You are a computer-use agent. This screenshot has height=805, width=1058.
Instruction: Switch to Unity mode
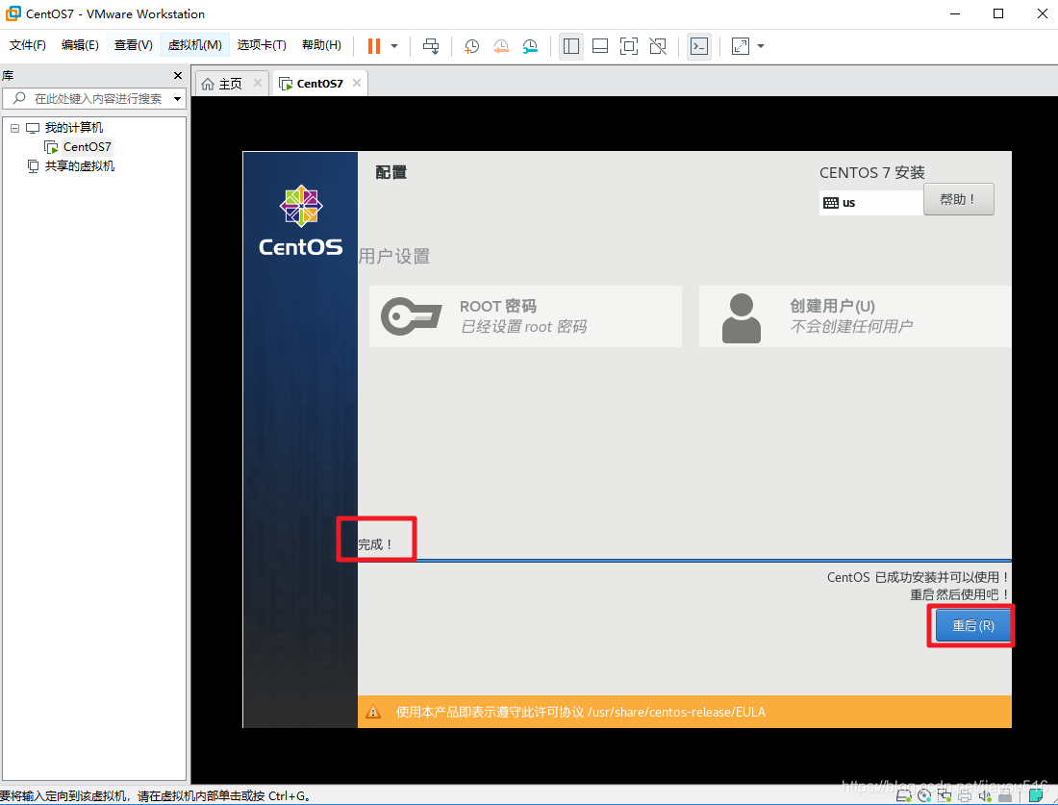tap(658, 46)
